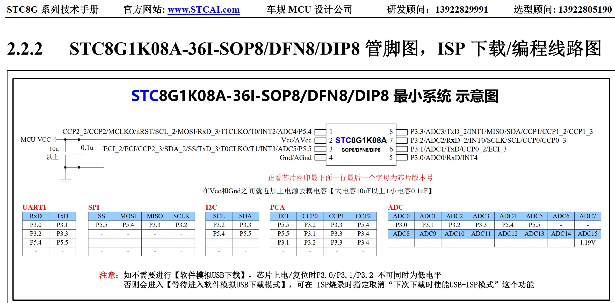
Task: Select the pin 3 label ending in ADC5/P5.5
Action: point(207,149)
